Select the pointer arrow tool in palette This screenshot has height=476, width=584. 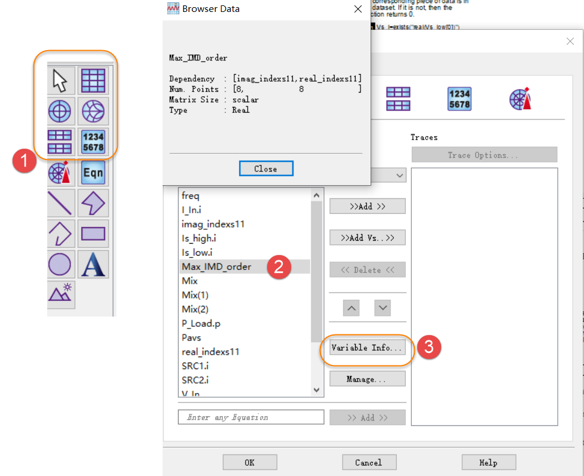(x=61, y=81)
